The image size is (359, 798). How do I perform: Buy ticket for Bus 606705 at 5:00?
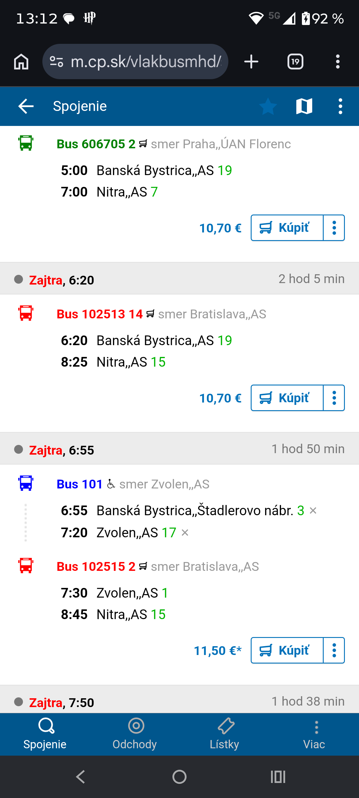coord(287,228)
